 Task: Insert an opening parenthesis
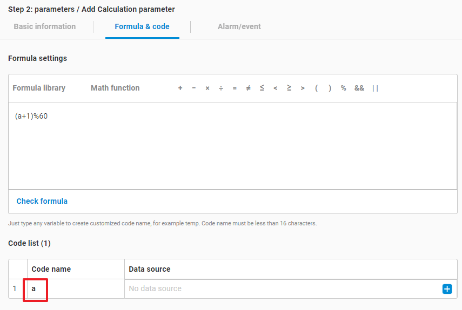point(317,88)
